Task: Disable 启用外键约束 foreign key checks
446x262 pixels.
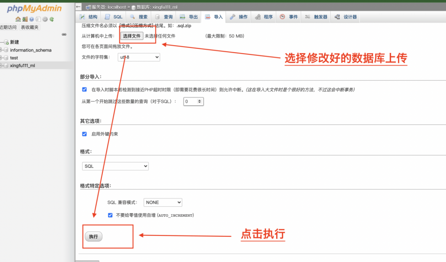Action: click(84, 134)
